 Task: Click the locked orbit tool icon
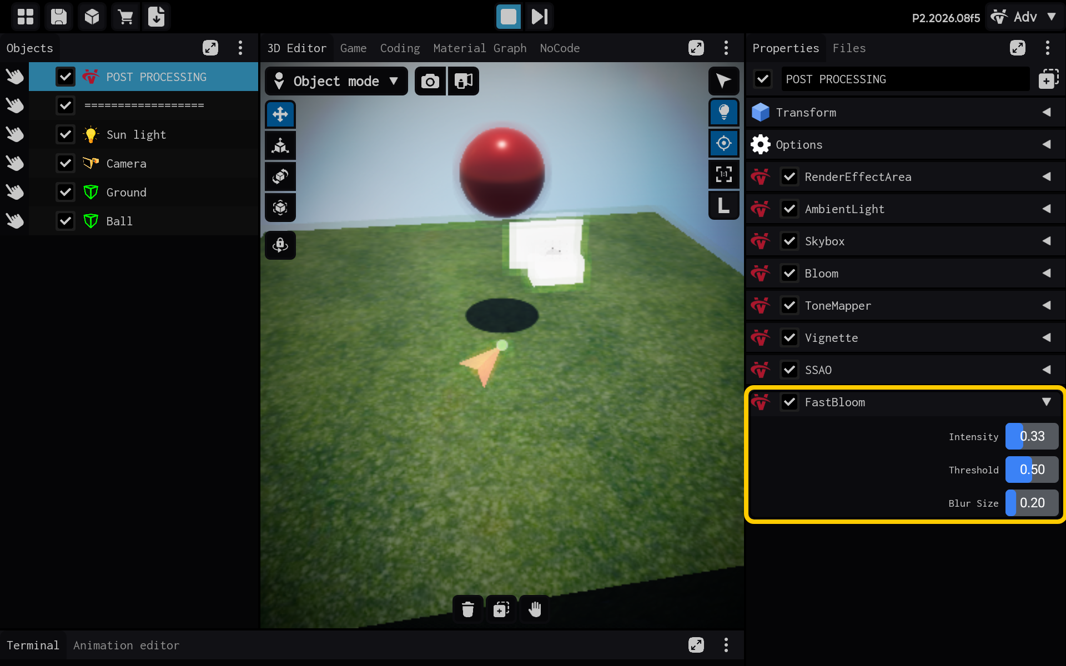tap(280, 245)
